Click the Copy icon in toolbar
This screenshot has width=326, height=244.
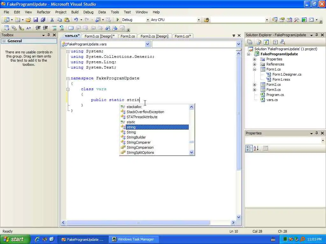[x=60, y=20]
